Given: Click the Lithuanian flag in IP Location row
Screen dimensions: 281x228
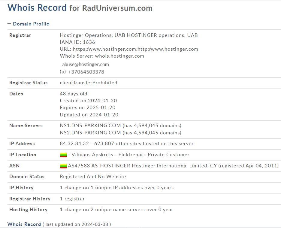Looking at the screenshot, I should [63, 155].
